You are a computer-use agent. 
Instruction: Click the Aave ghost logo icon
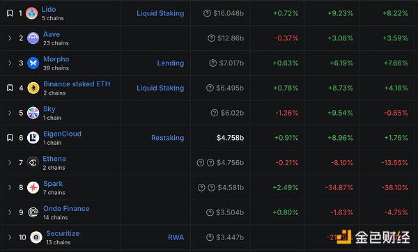coord(33,38)
